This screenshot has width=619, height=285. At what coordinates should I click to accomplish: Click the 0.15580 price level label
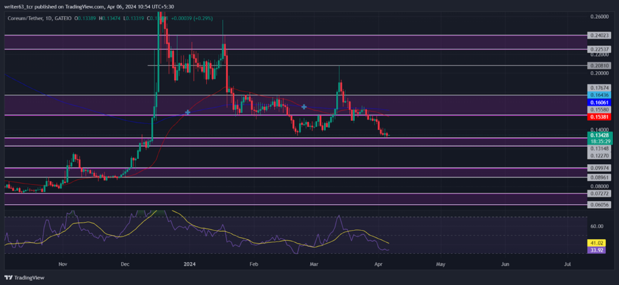599,109
